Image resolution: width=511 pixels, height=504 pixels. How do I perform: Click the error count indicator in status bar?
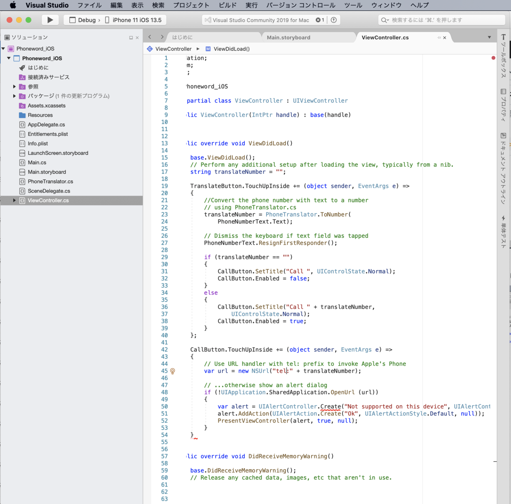tap(320, 20)
